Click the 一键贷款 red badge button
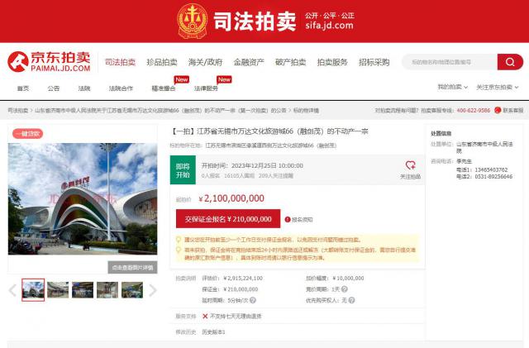 coord(27,134)
